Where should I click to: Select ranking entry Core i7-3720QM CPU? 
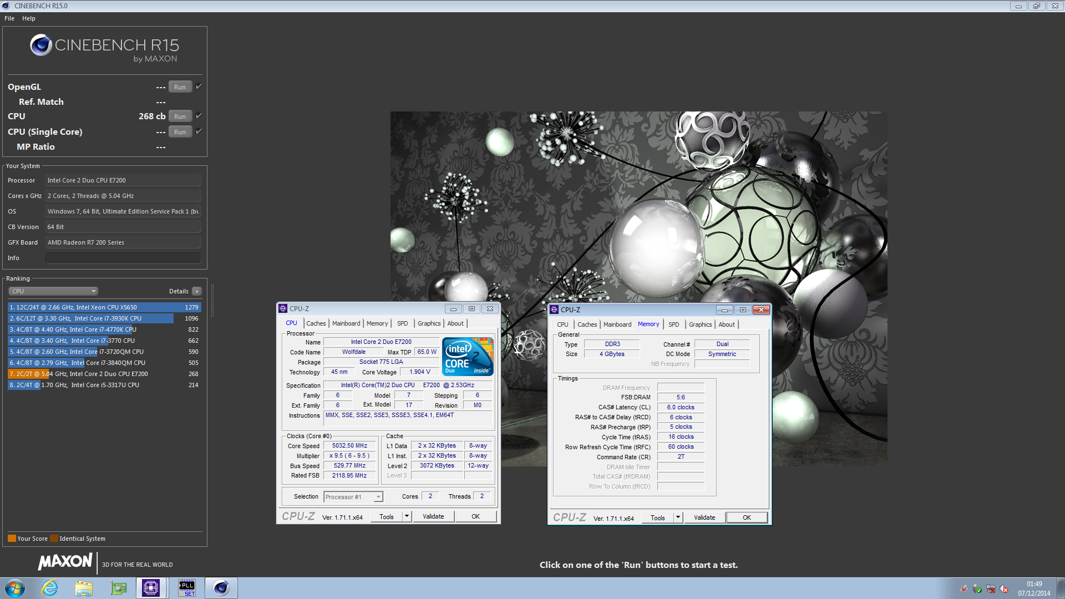(104, 352)
